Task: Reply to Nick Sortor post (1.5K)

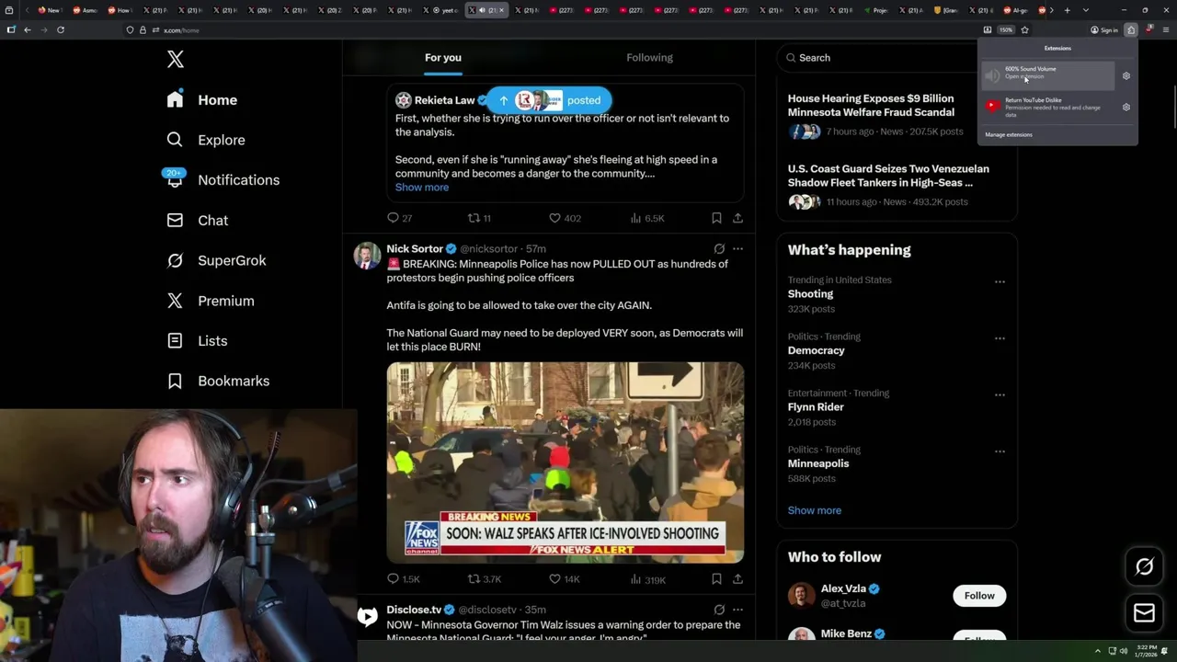Action: (x=403, y=579)
